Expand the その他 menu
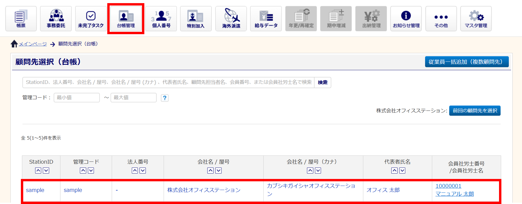 [x=441, y=19]
